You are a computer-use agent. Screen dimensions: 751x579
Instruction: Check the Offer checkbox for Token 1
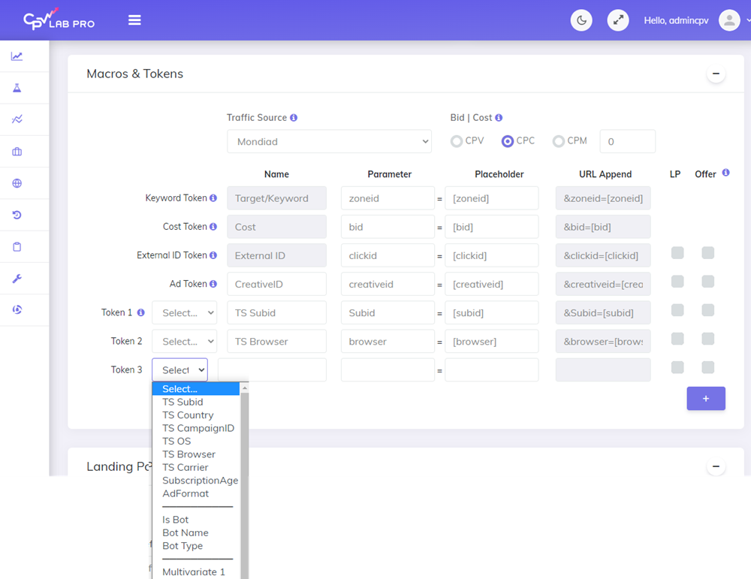[x=707, y=310]
